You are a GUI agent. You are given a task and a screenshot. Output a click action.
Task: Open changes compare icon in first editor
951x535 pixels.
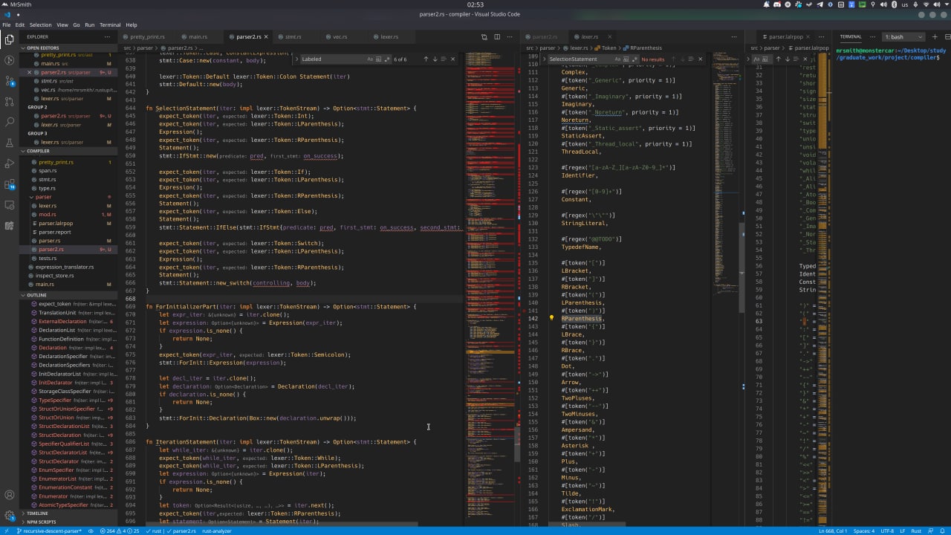tap(484, 36)
